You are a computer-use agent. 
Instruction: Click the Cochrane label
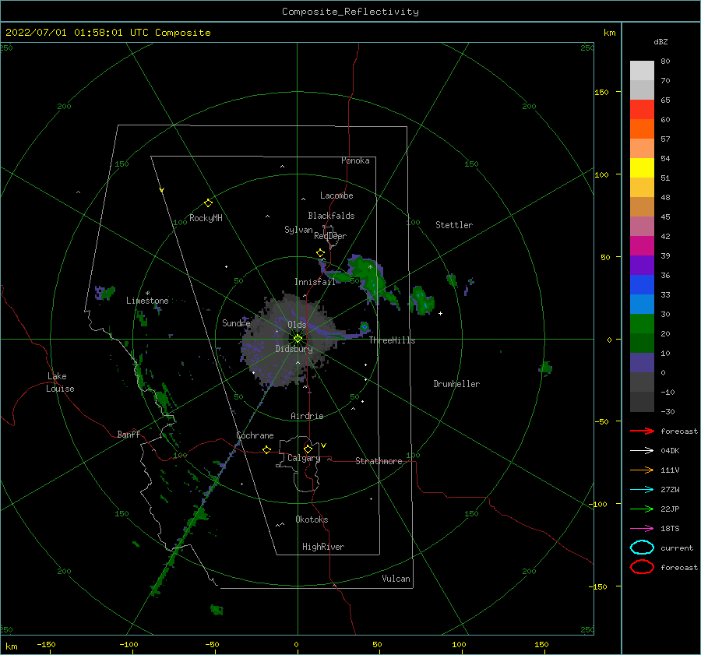coord(255,435)
